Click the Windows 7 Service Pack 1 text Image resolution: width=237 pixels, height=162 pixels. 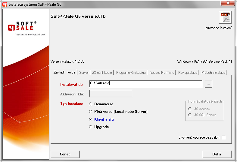pyautogui.click(x=204, y=61)
